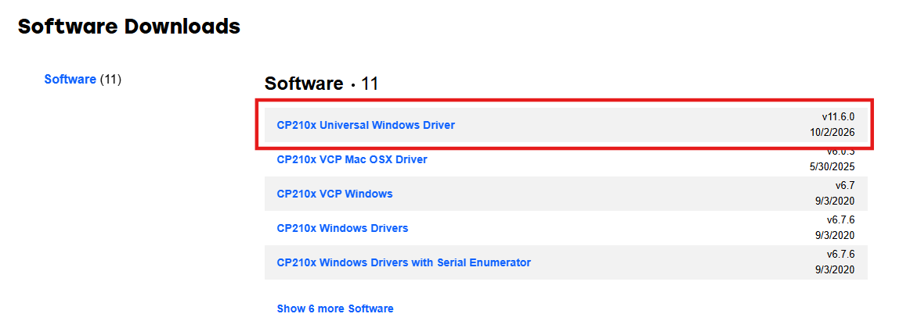The width and height of the screenshot is (910, 328).
Task: Click version v6.7.6 of CP210x Windows Drivers
Action: (841, 220)
